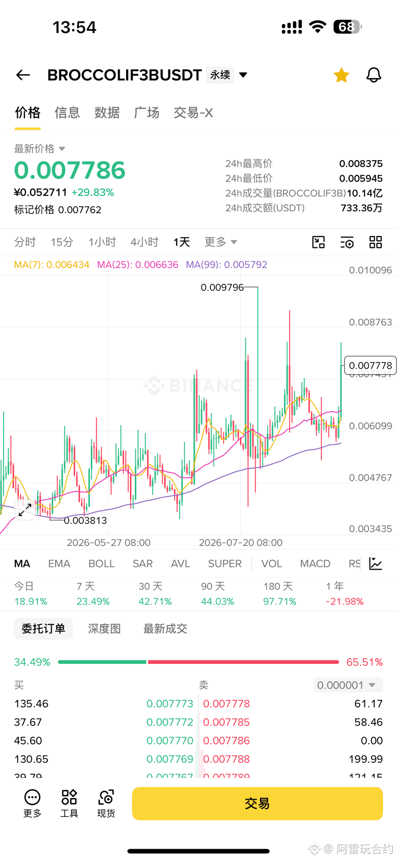
Task: Tap the 0.007778 current price marker
Action: [x=370, y=366]
